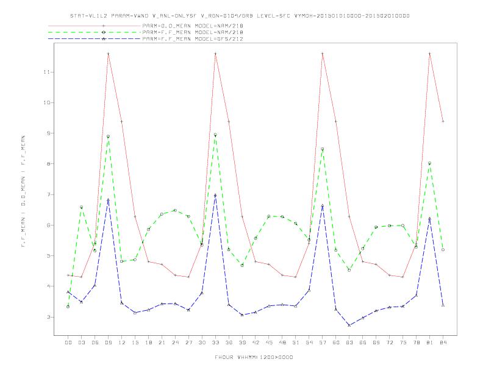Click red plus marker at hour 84
This screenshot has height=373, width=483.
pos(443,121)
